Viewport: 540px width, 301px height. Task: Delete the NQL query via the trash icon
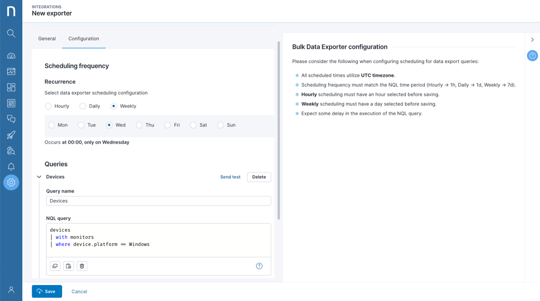[x=82, y=266]
